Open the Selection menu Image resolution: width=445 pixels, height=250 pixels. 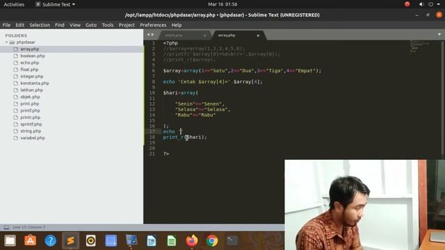coord(40,25)
